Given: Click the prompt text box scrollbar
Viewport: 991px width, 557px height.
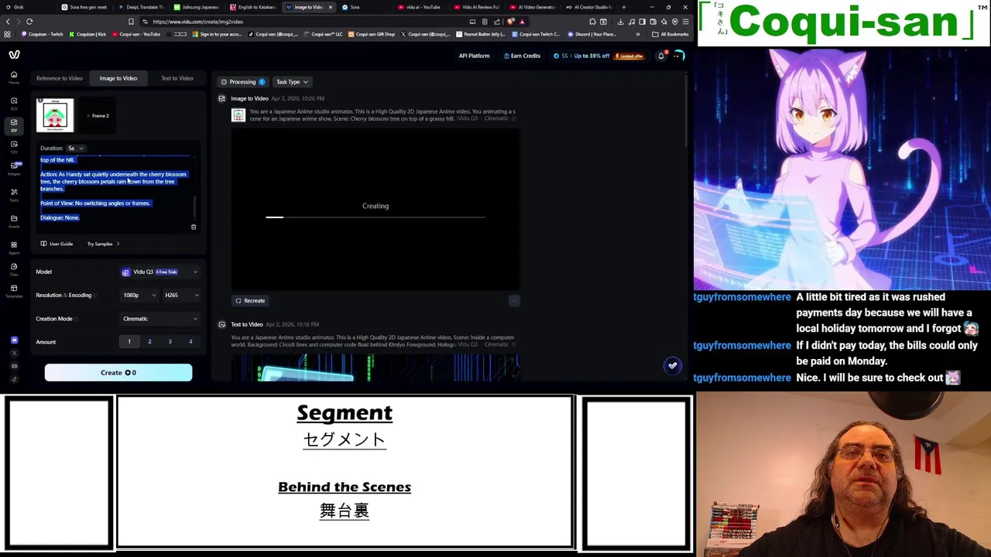Looking at the screenshot, I should (194, 207).
